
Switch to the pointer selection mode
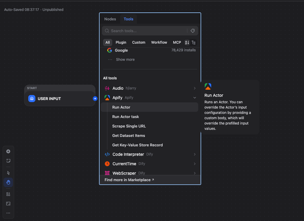[x=8, y=173]
